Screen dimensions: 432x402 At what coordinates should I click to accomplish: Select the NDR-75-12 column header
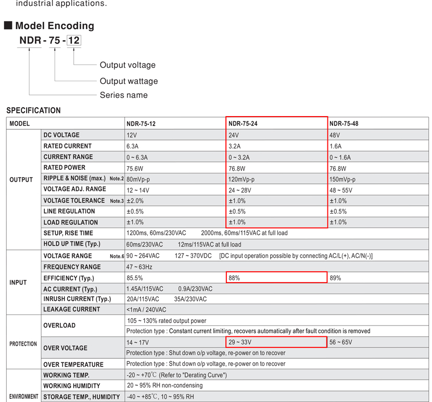tap(141, 124)
